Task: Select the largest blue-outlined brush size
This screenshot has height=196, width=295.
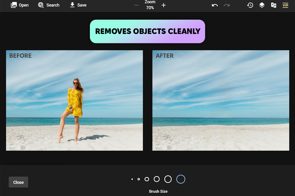Action: (181, 179)
